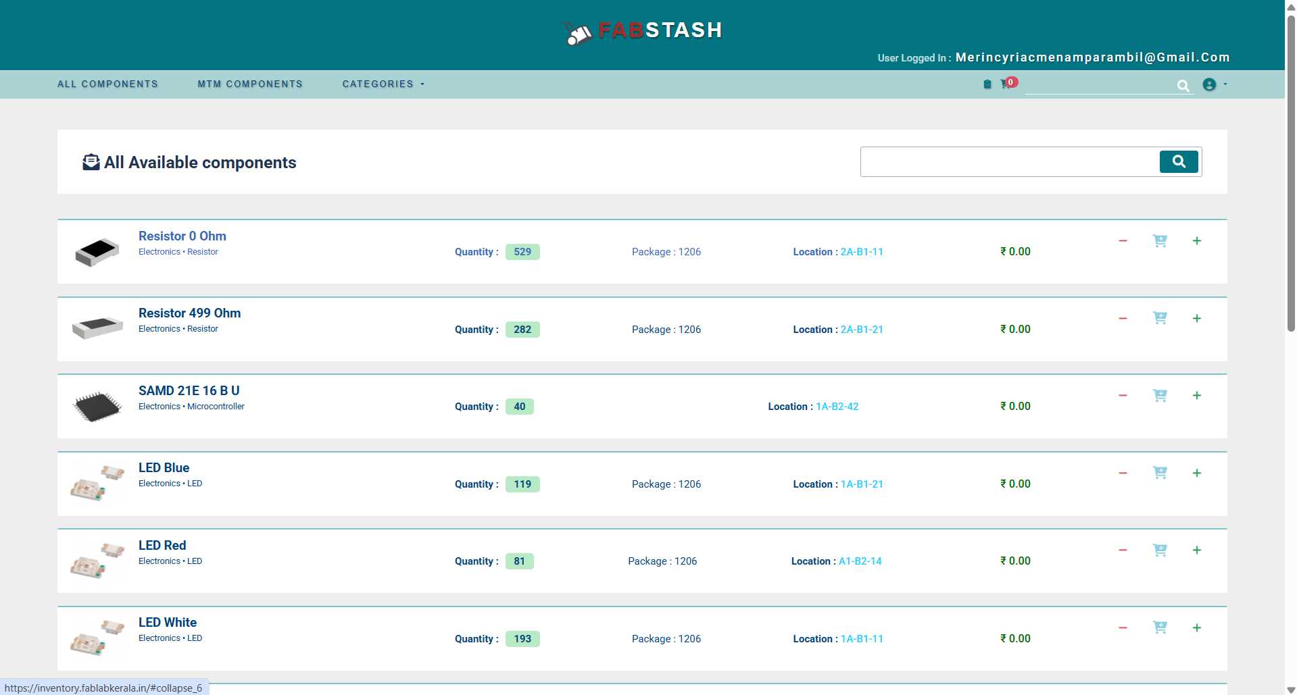Viewport: 1297px width, 695px height.
Task: Open the LED Blue component name link
Action: pyautogui.click(x=164, y=467)
